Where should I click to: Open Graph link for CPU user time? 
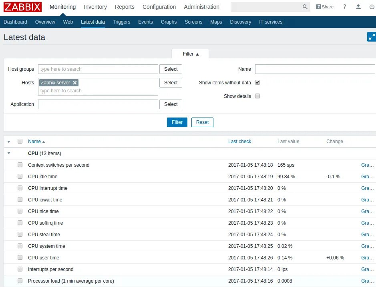pyautogui.click(x=367, y=258)
